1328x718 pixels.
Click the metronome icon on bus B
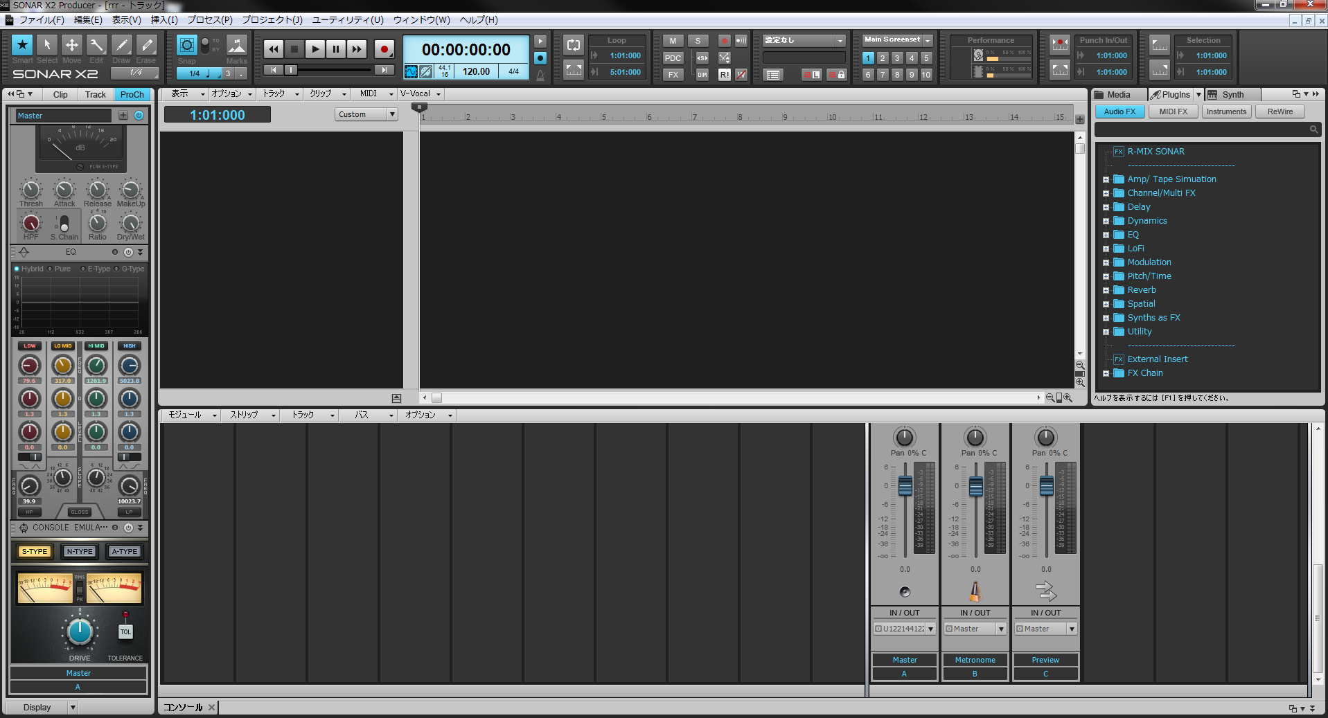coord(975,591)
